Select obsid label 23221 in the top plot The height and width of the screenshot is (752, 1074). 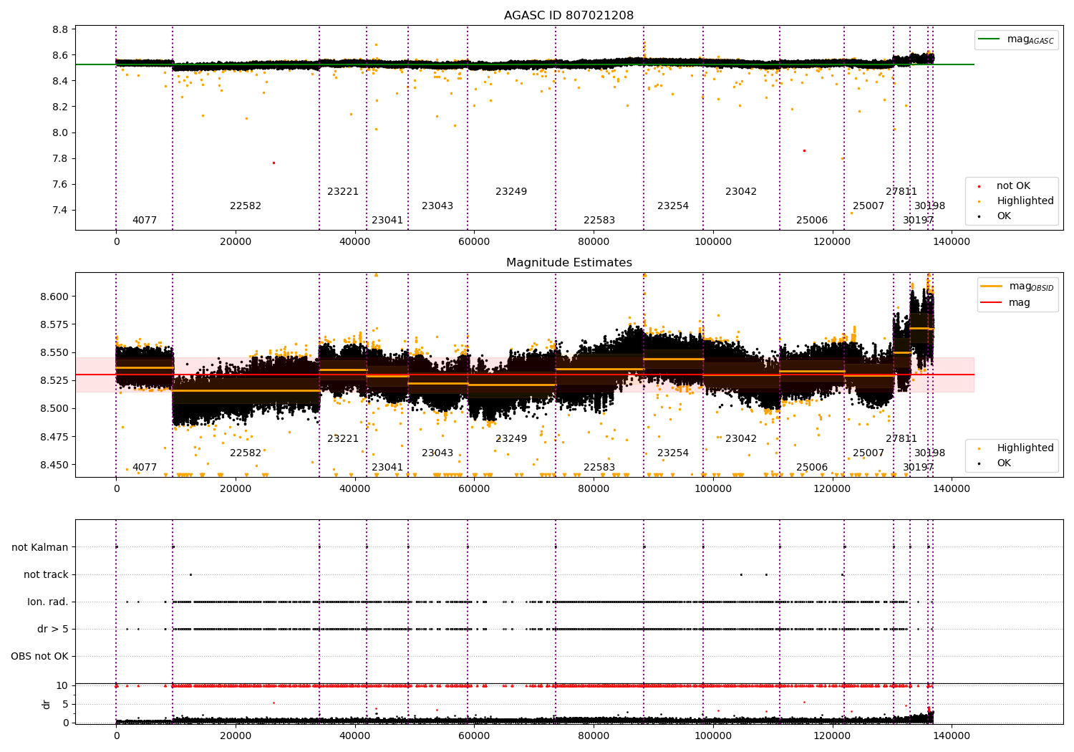coord(343,192)
